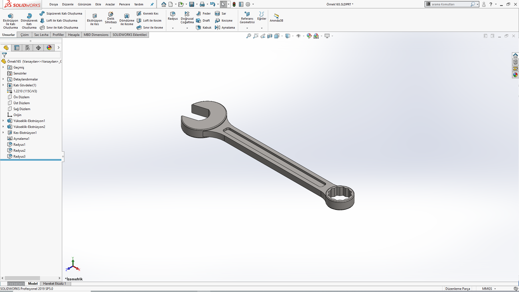Open the Radyus dropdown arrow
The width and height of the screenshot is (519, 292).
[x=173, y=28]
